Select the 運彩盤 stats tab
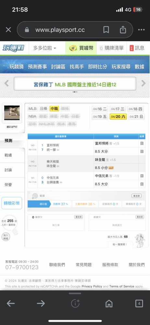Screen dimensions: 150x325 (x=39, y=204)
